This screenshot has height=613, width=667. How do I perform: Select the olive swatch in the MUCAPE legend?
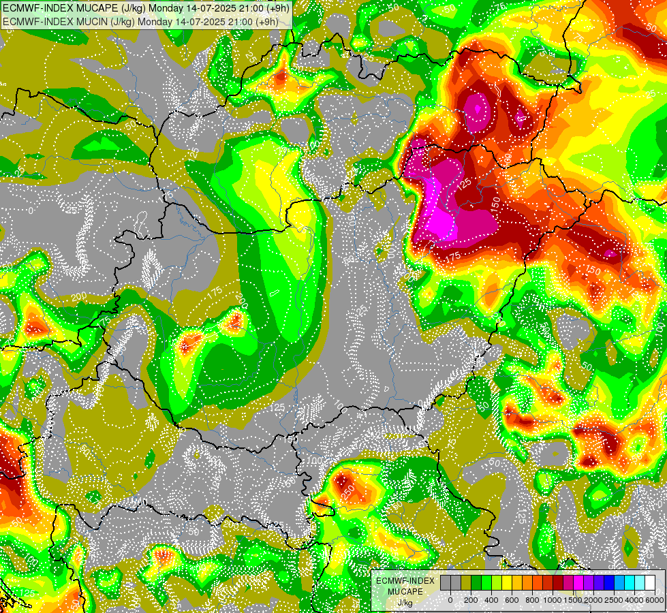466,582
